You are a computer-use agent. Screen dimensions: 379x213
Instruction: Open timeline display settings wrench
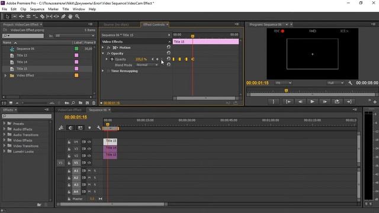99,128
